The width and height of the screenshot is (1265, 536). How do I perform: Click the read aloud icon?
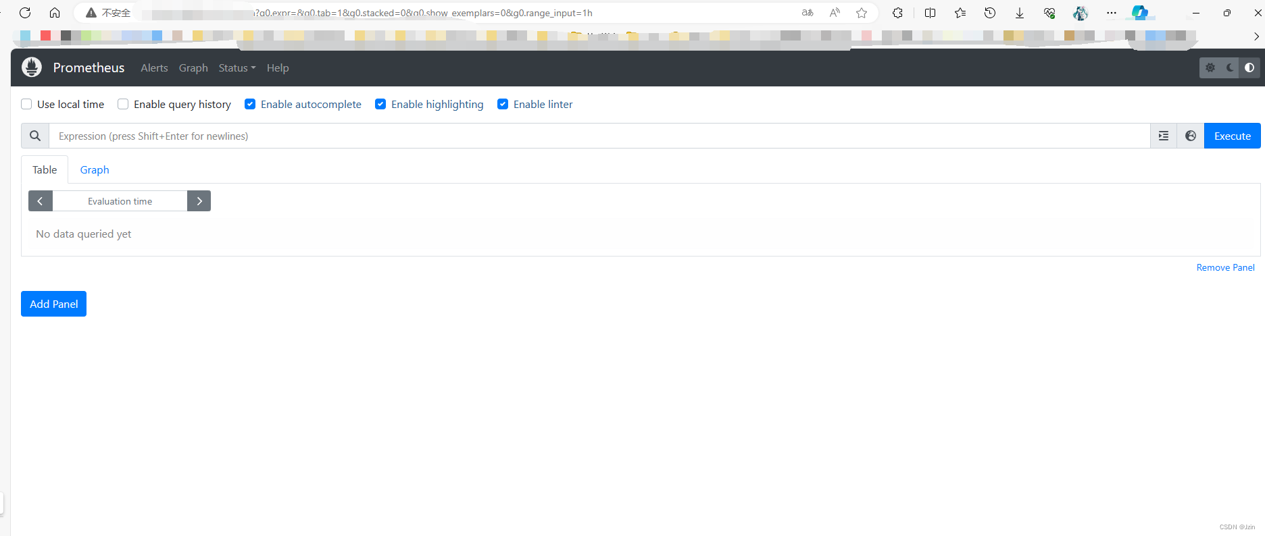[835, 13]
